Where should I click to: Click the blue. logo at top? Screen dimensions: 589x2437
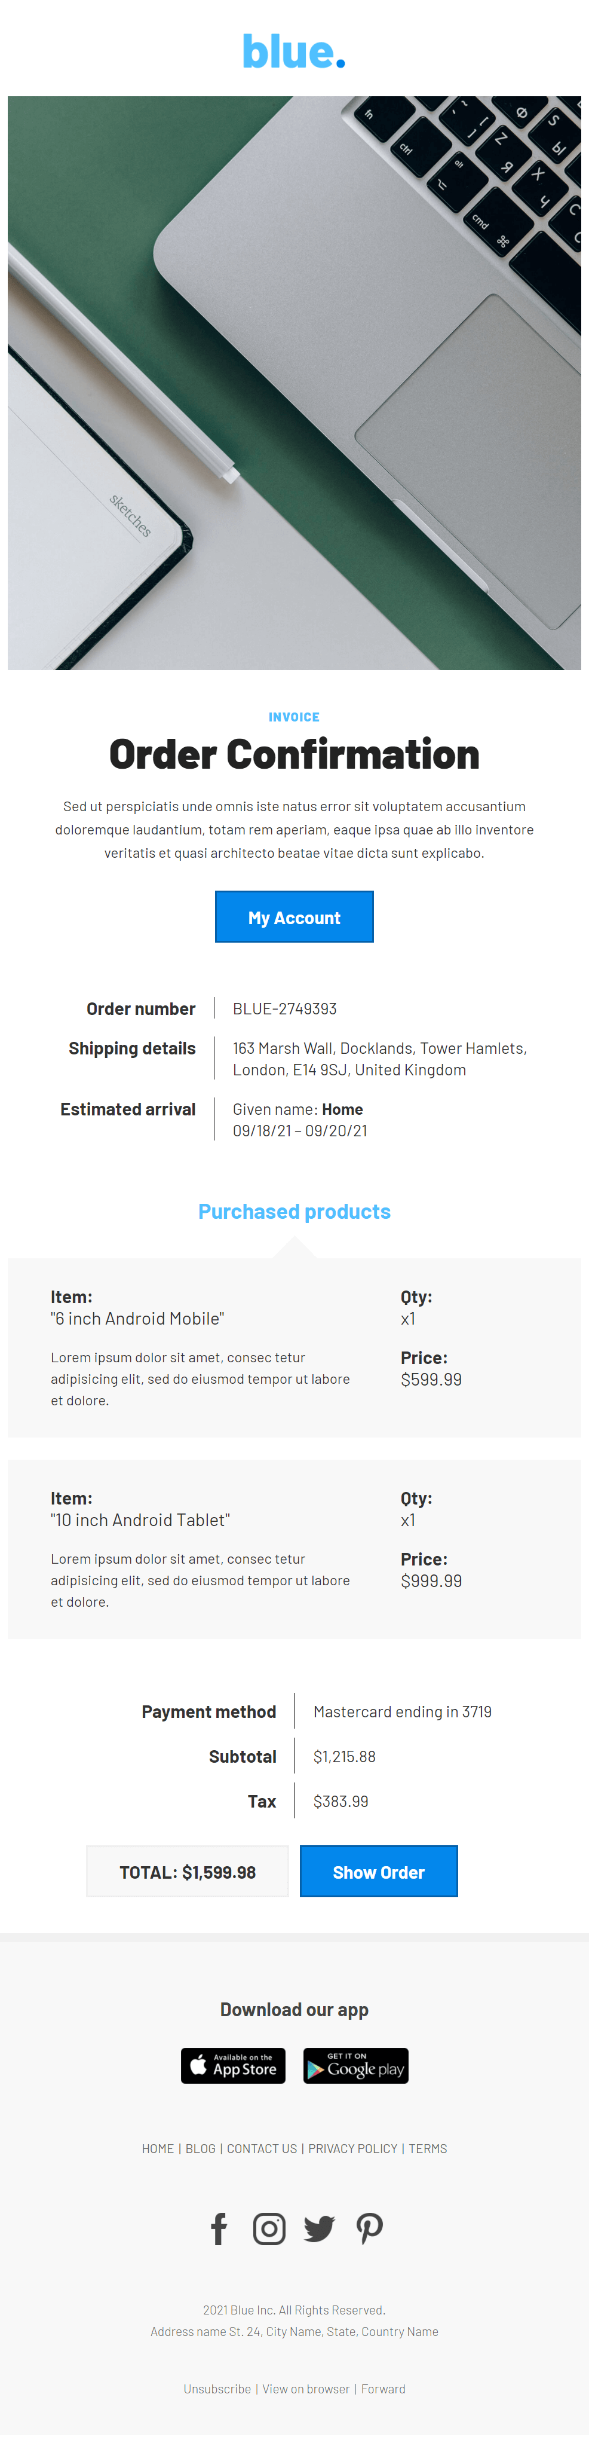pyautogui.click(x=294, y=52)
